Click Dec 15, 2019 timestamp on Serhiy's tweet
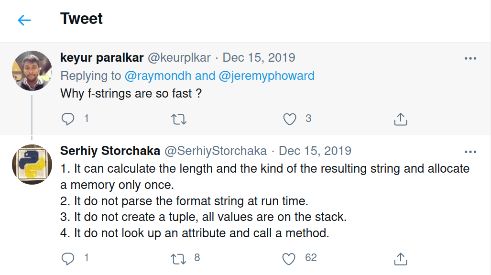The width and height of the screenshot is (491, 275). tap(315, 151)
